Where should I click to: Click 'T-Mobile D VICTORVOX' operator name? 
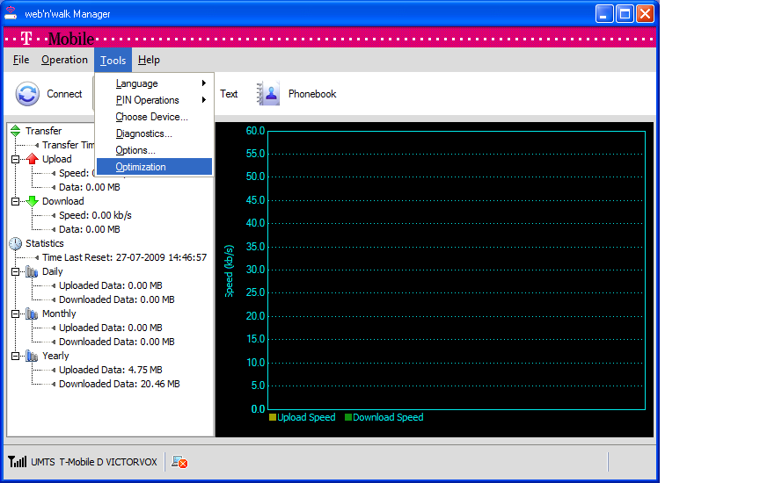pos(108,462)
